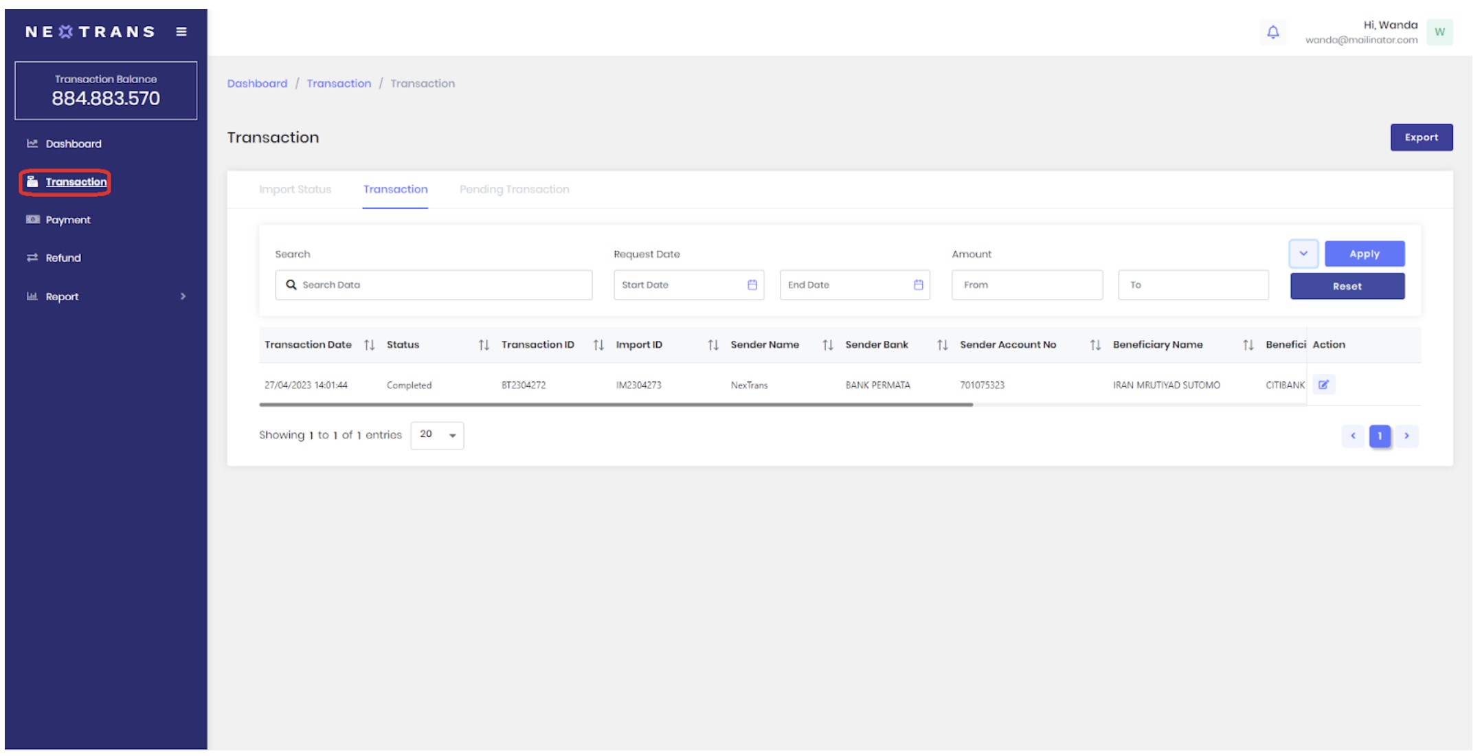Sort by Transaction Date column arrows
This screenshot has width=1480, height=756.
(369, 345)
